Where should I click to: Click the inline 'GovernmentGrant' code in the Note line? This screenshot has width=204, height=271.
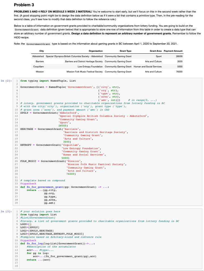(38, 44)
